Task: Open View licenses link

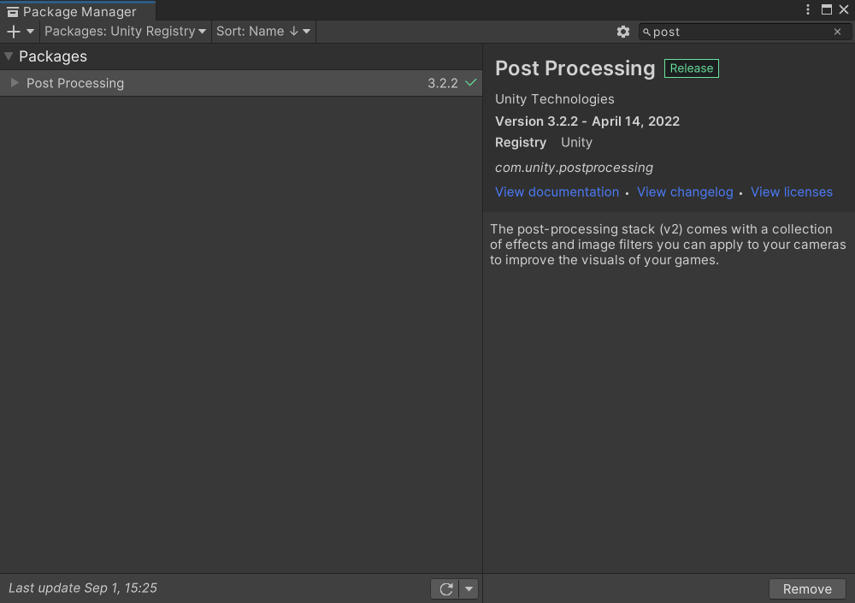Action: tap(791, 192)
